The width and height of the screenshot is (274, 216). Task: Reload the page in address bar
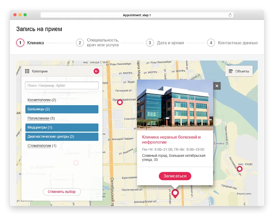coord(230,15)
